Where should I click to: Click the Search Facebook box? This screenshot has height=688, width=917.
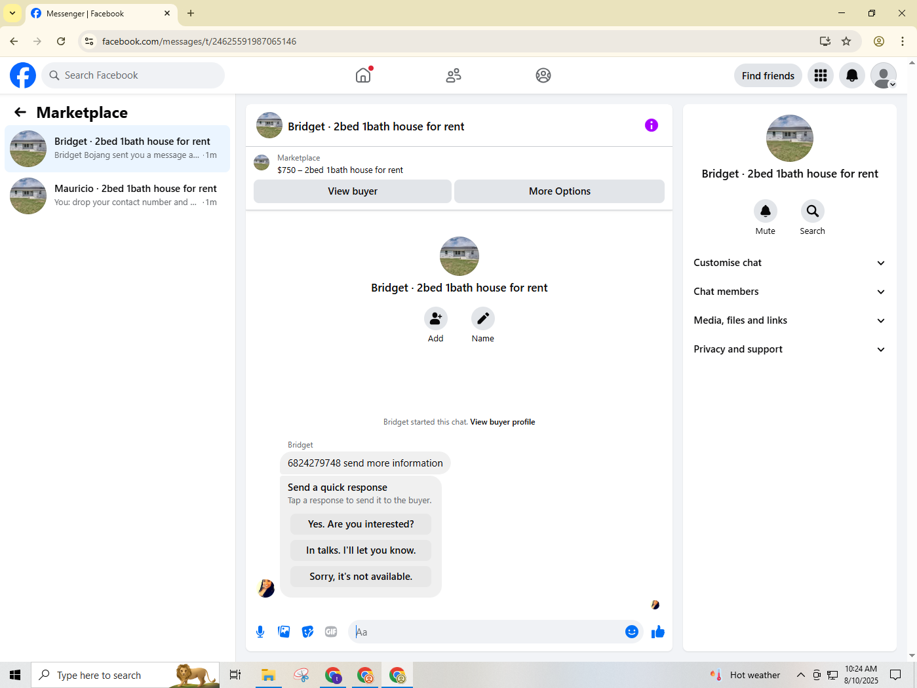[133, 75]
